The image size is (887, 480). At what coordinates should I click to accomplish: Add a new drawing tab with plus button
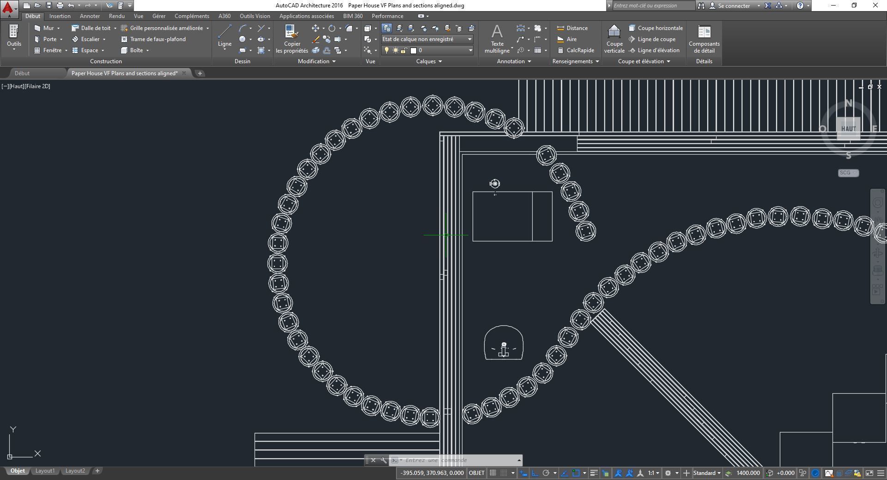(x=200, y=73)
